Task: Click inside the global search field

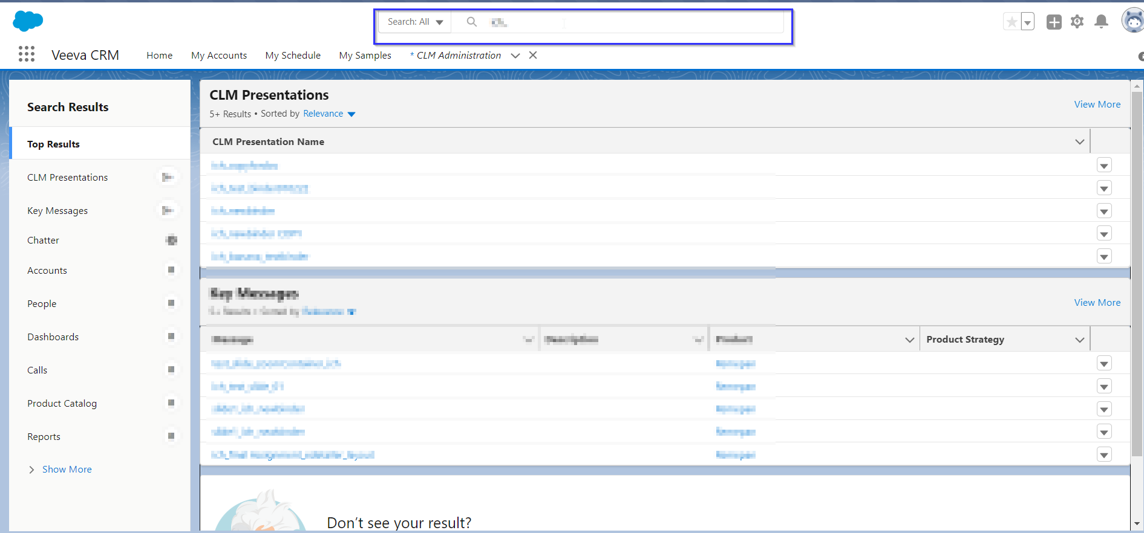Action: [x=635, y=22]
